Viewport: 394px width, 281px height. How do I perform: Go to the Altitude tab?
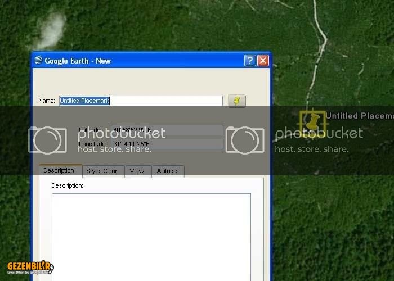click(167, 171)
